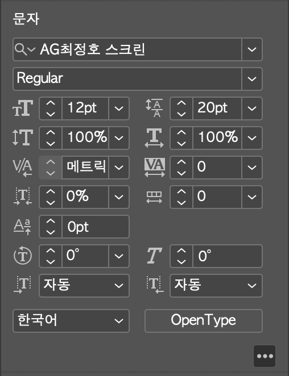Click the horizontal scale icon

click(x=154, y=137)
